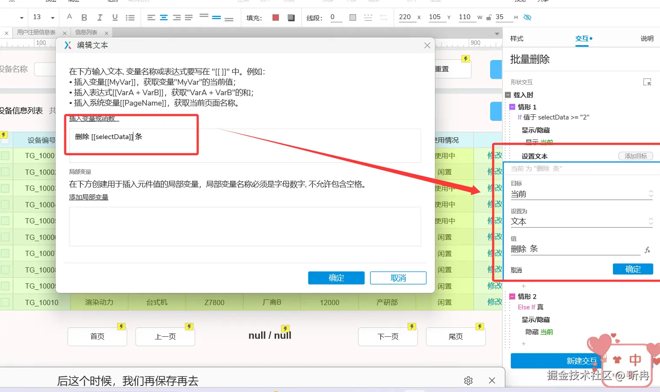This screenshot has width=660, height=392.
Task: Close the 信息列表 tab
Action: coord(106,33)
